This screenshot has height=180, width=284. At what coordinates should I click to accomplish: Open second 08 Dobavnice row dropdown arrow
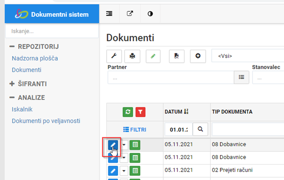[124, 158]
